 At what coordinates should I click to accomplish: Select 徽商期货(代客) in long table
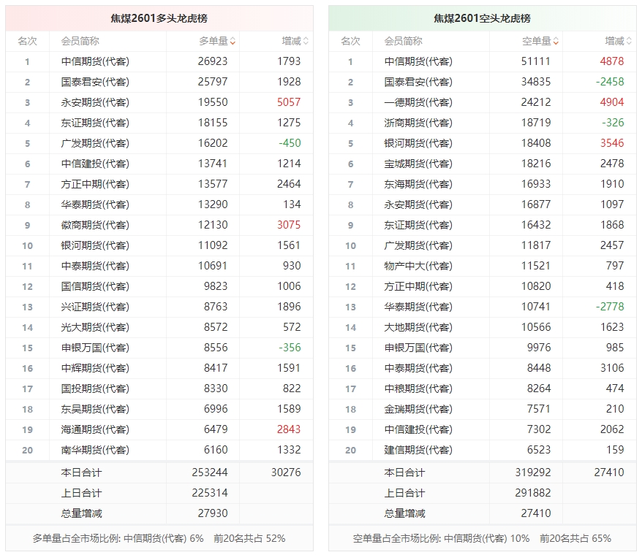click(95, 225)
